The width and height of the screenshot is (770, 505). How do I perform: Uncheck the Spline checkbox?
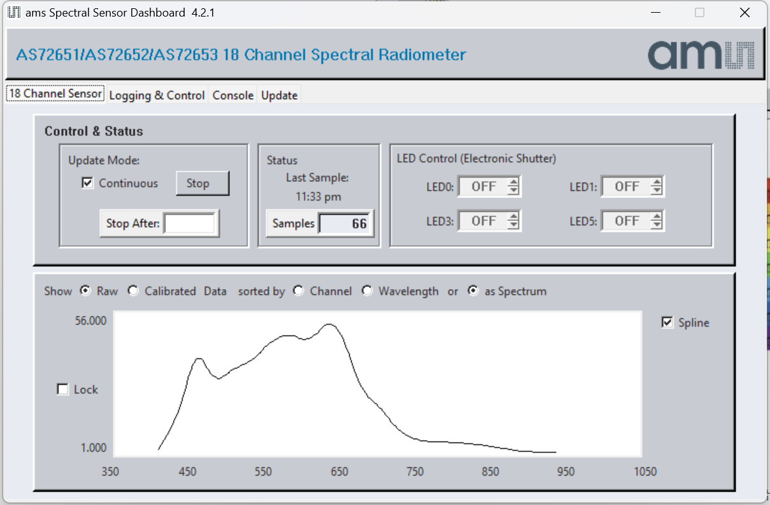pos(667,322)
